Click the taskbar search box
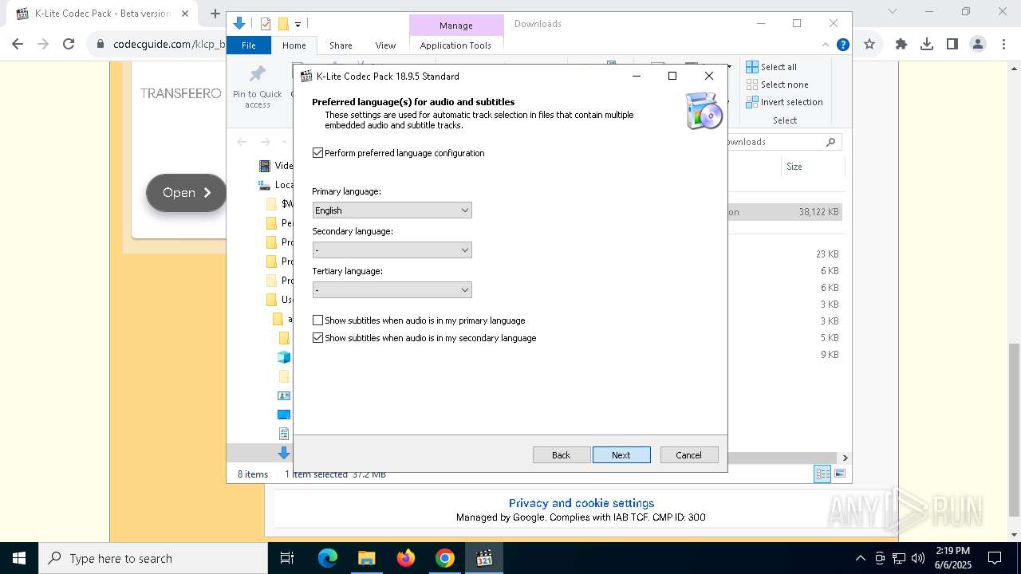This screenshot has width=1021, height=574. click(153, 558)
